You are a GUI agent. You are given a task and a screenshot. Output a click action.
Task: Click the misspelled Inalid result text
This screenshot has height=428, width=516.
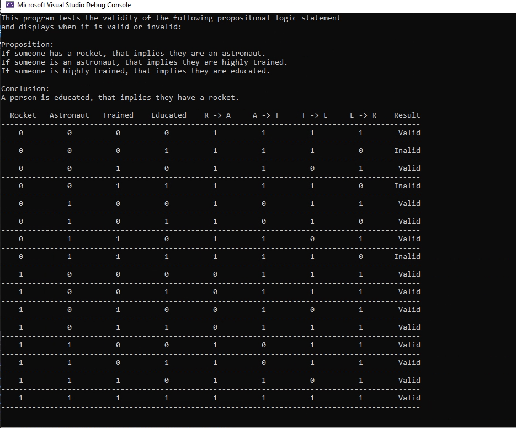pos(407,150)
